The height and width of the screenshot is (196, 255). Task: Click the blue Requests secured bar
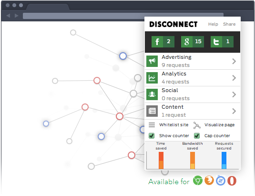[x=224, y=160]
